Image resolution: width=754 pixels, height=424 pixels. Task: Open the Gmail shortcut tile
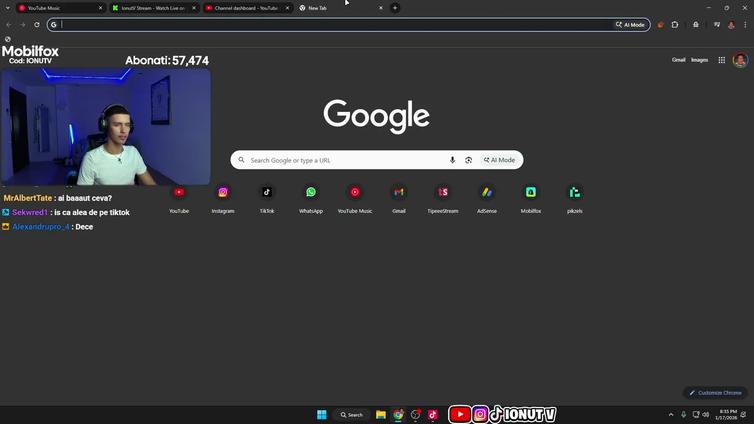point(399,199)
